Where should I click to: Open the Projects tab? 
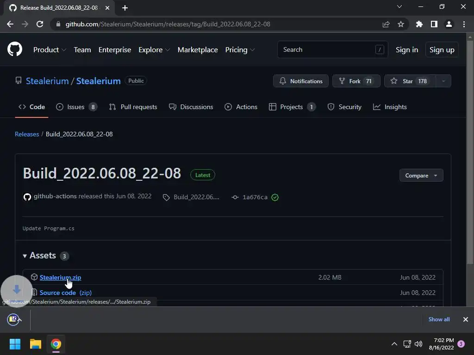[293, 107]
